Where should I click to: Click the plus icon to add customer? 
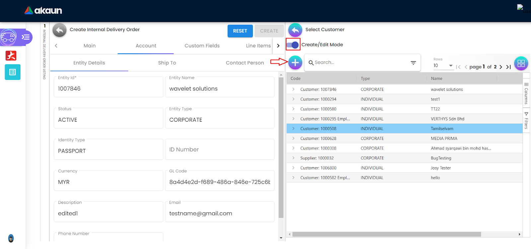[295, 63]
